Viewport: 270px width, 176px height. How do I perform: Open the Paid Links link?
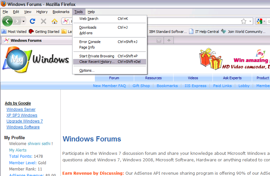tap(222, 86)
